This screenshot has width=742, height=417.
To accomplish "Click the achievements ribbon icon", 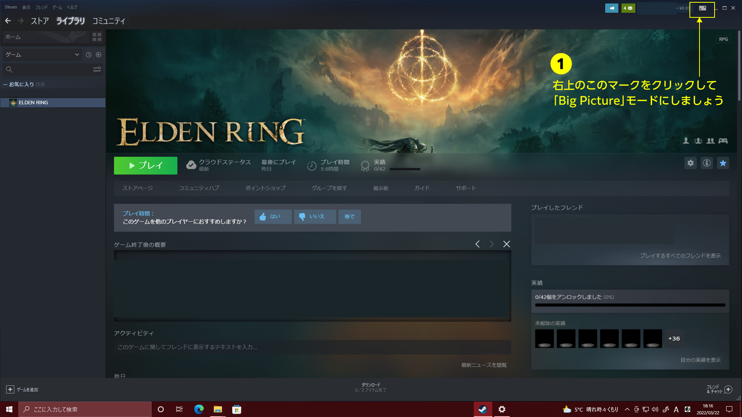I will click(365, 166).
